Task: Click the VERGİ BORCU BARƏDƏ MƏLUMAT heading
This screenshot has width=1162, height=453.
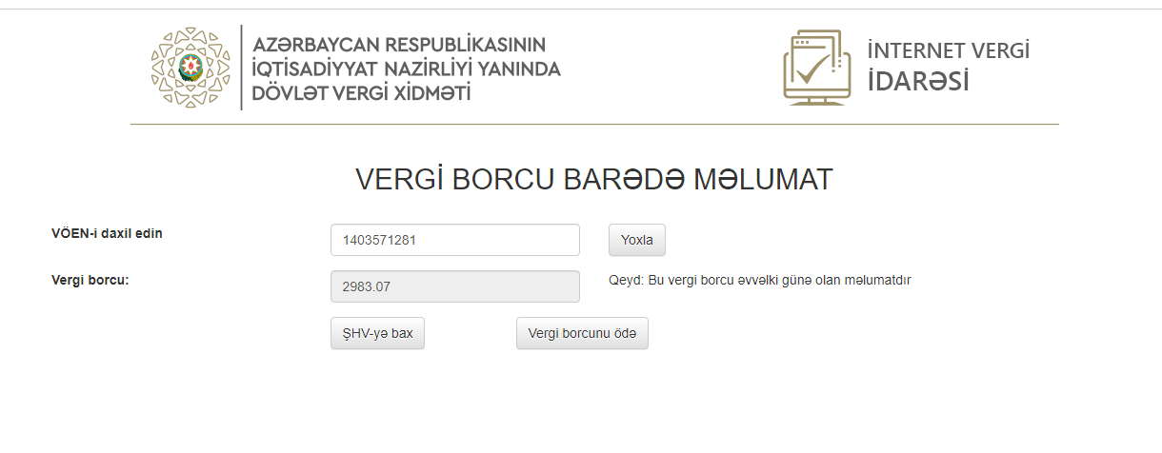Action: pos(594,180)
